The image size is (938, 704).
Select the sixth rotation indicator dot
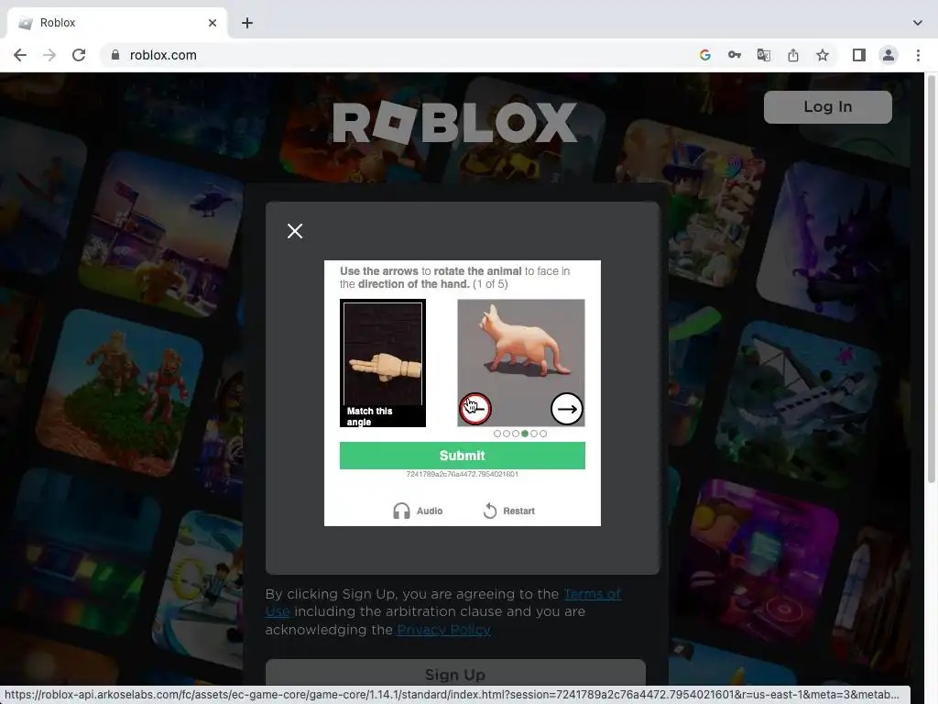(x=543, y=434)
